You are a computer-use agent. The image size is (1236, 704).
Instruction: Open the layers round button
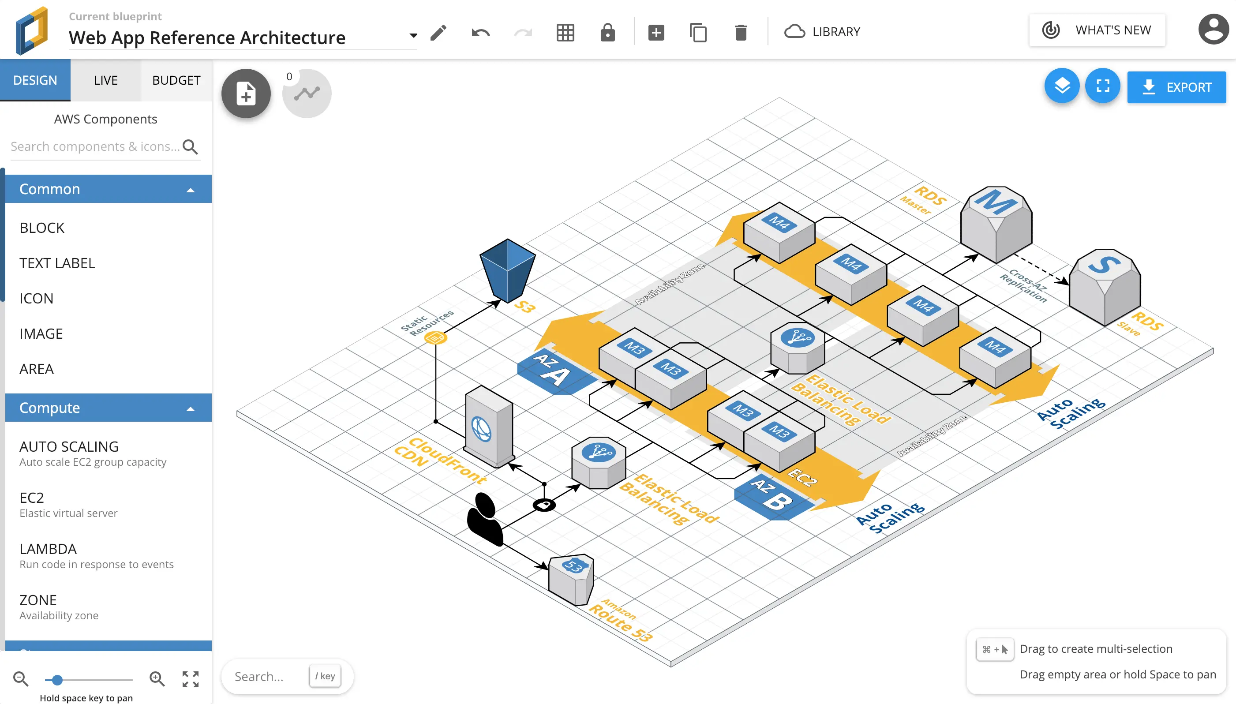click(1061, 86)
